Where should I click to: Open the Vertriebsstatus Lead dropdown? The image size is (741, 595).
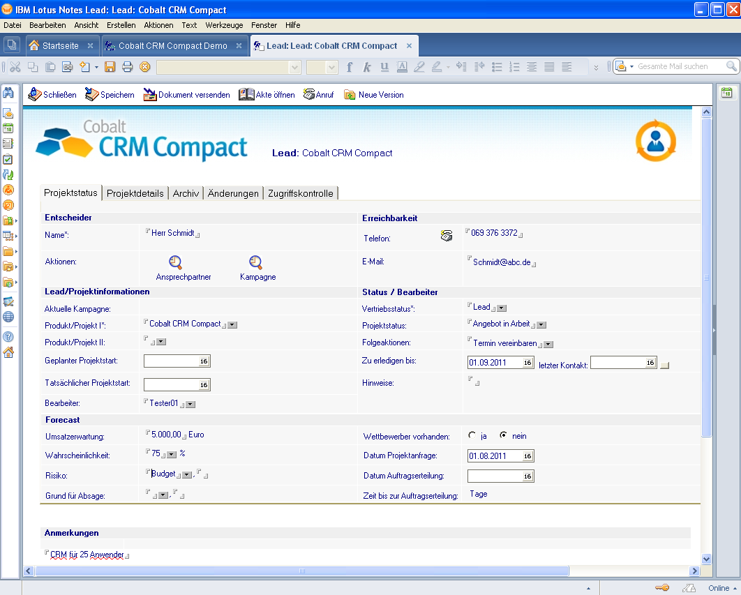coord(502,308)
